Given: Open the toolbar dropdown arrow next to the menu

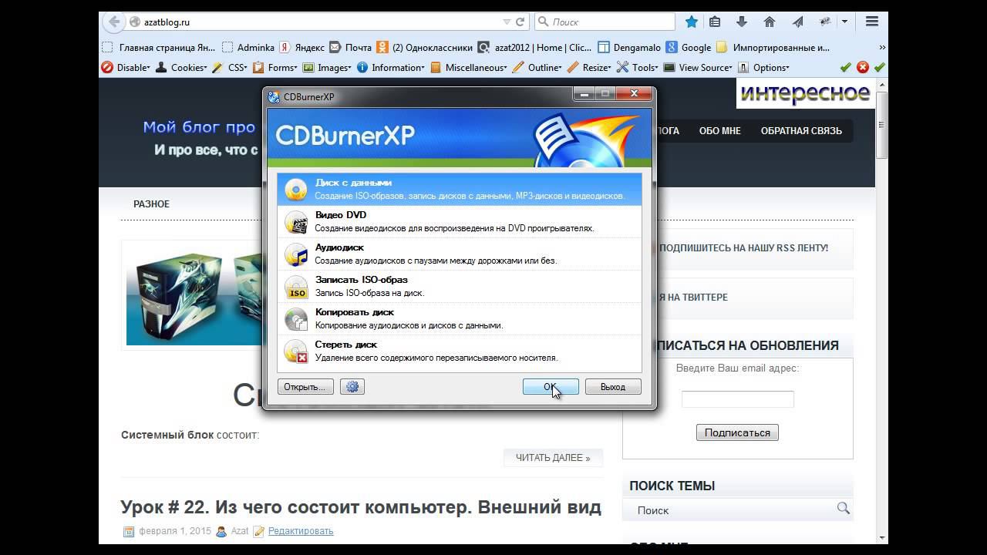Looking at the screenshot, I should coord(845,22).
